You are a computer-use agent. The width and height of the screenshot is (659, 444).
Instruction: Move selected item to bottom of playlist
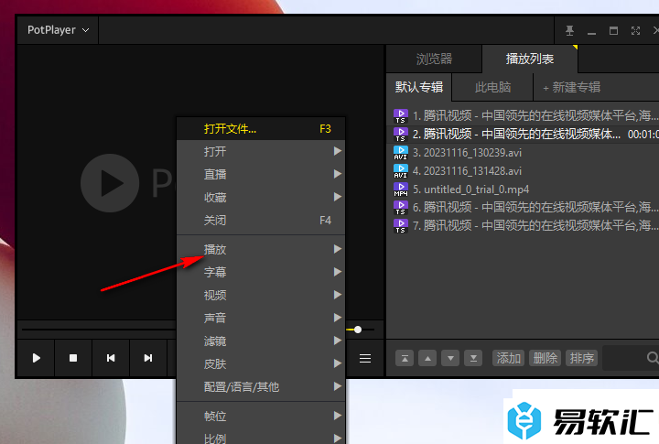click(x=473, y=358)
